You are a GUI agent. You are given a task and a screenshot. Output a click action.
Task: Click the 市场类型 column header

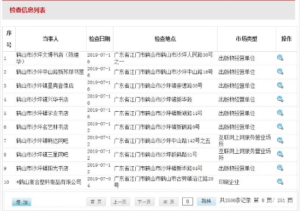247,39
